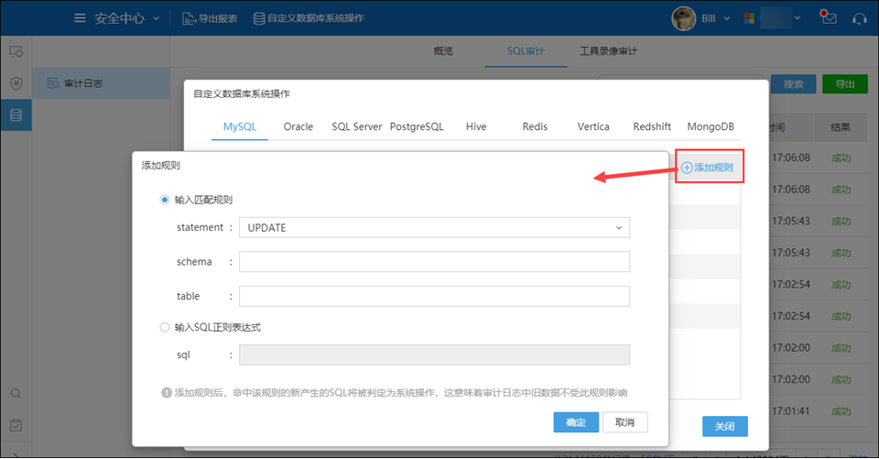Switch to the Oracle tab
The width and height of the screenshot is (879, 459).
298,126
